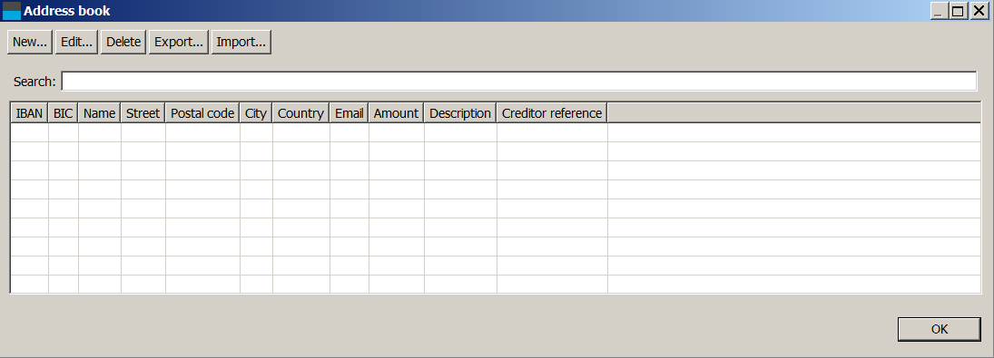Open the Edit... dialog button
Image resolution: width=994 pixels, height=358 pixels.
(x=76, y=42)
